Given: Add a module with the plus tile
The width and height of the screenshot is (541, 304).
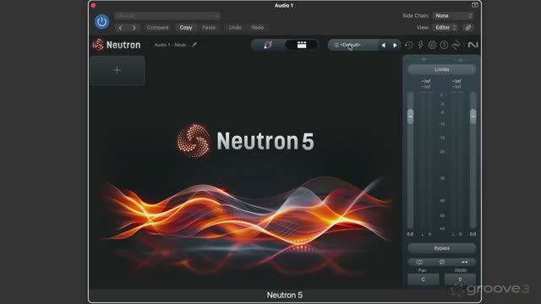Looking at the screenshot, I should 117,70.
